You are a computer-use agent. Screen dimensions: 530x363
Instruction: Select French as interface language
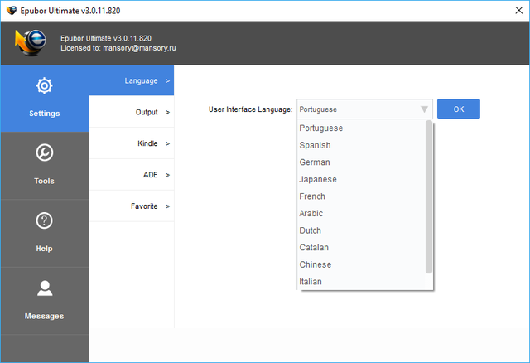pos(312,196)
